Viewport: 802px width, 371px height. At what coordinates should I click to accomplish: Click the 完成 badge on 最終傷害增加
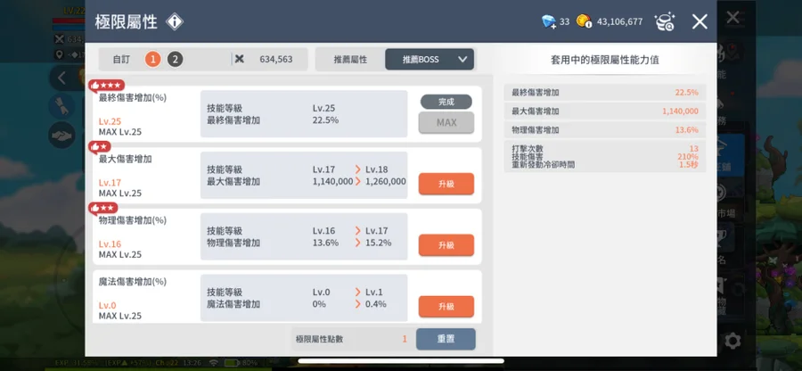(446, 102)
